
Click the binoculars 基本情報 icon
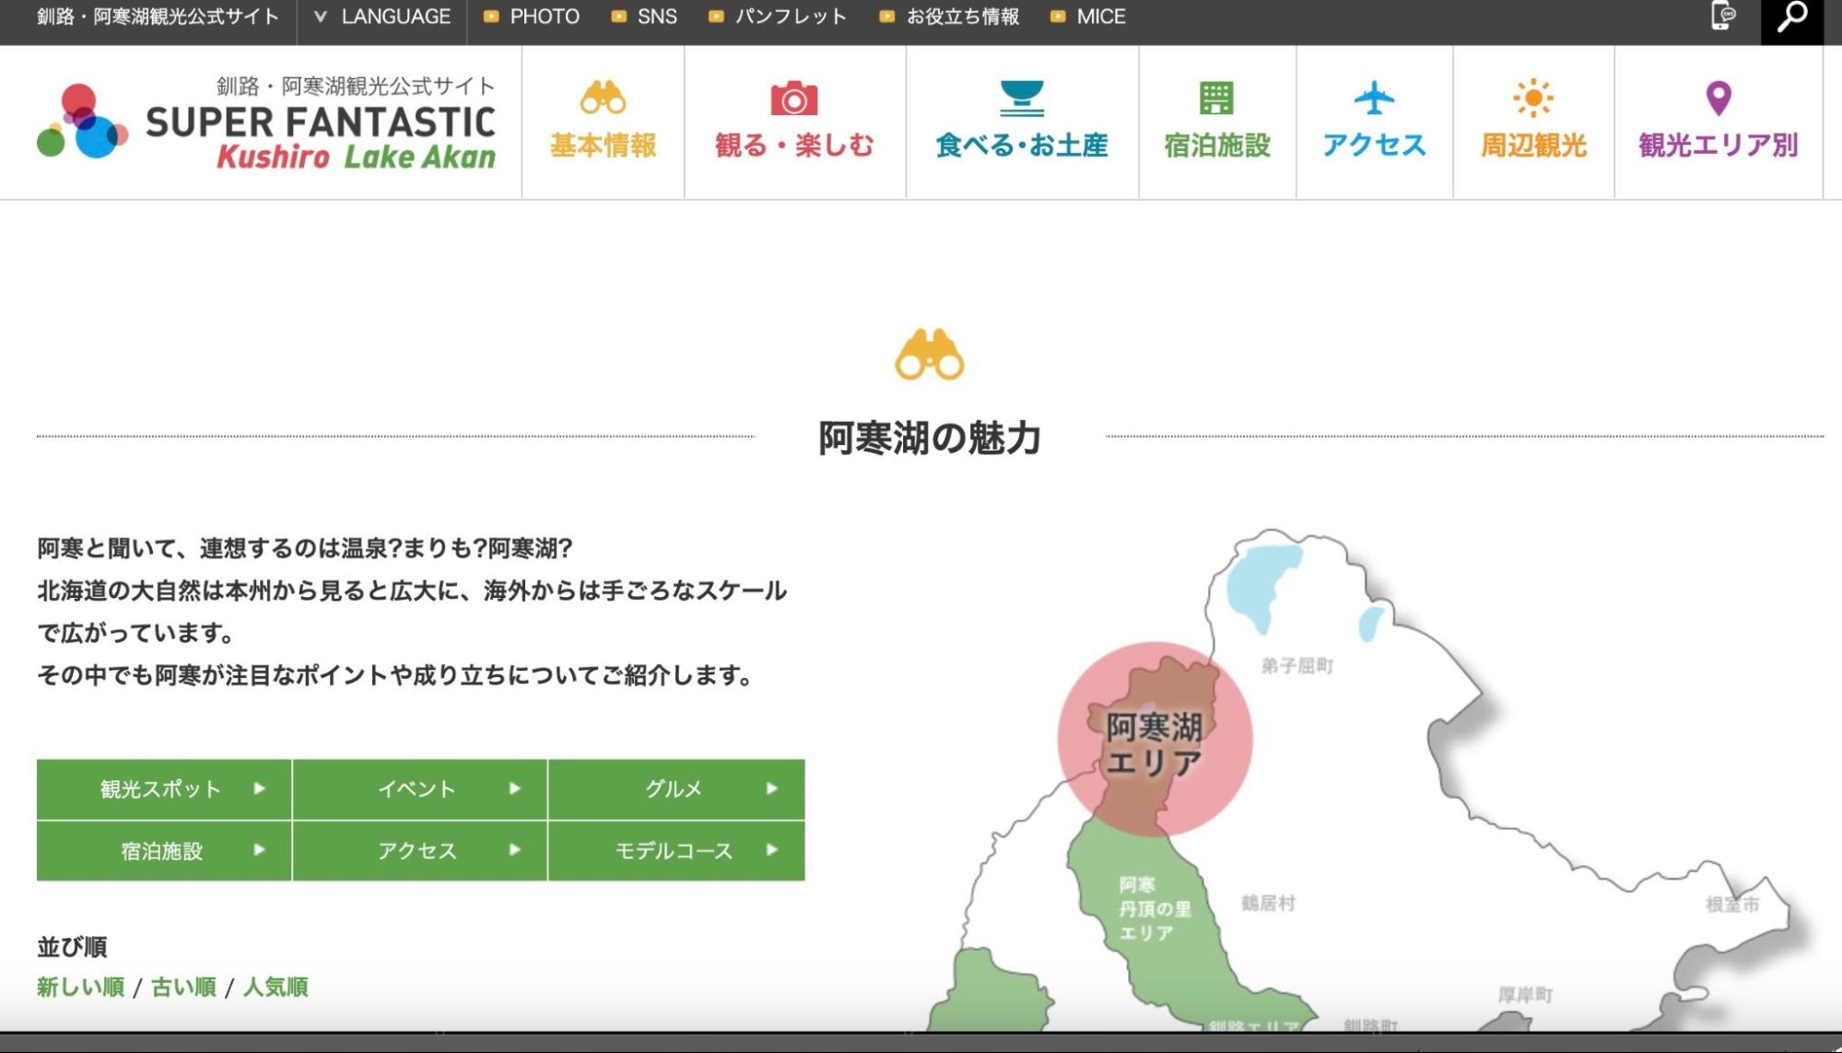pos(603,98)
